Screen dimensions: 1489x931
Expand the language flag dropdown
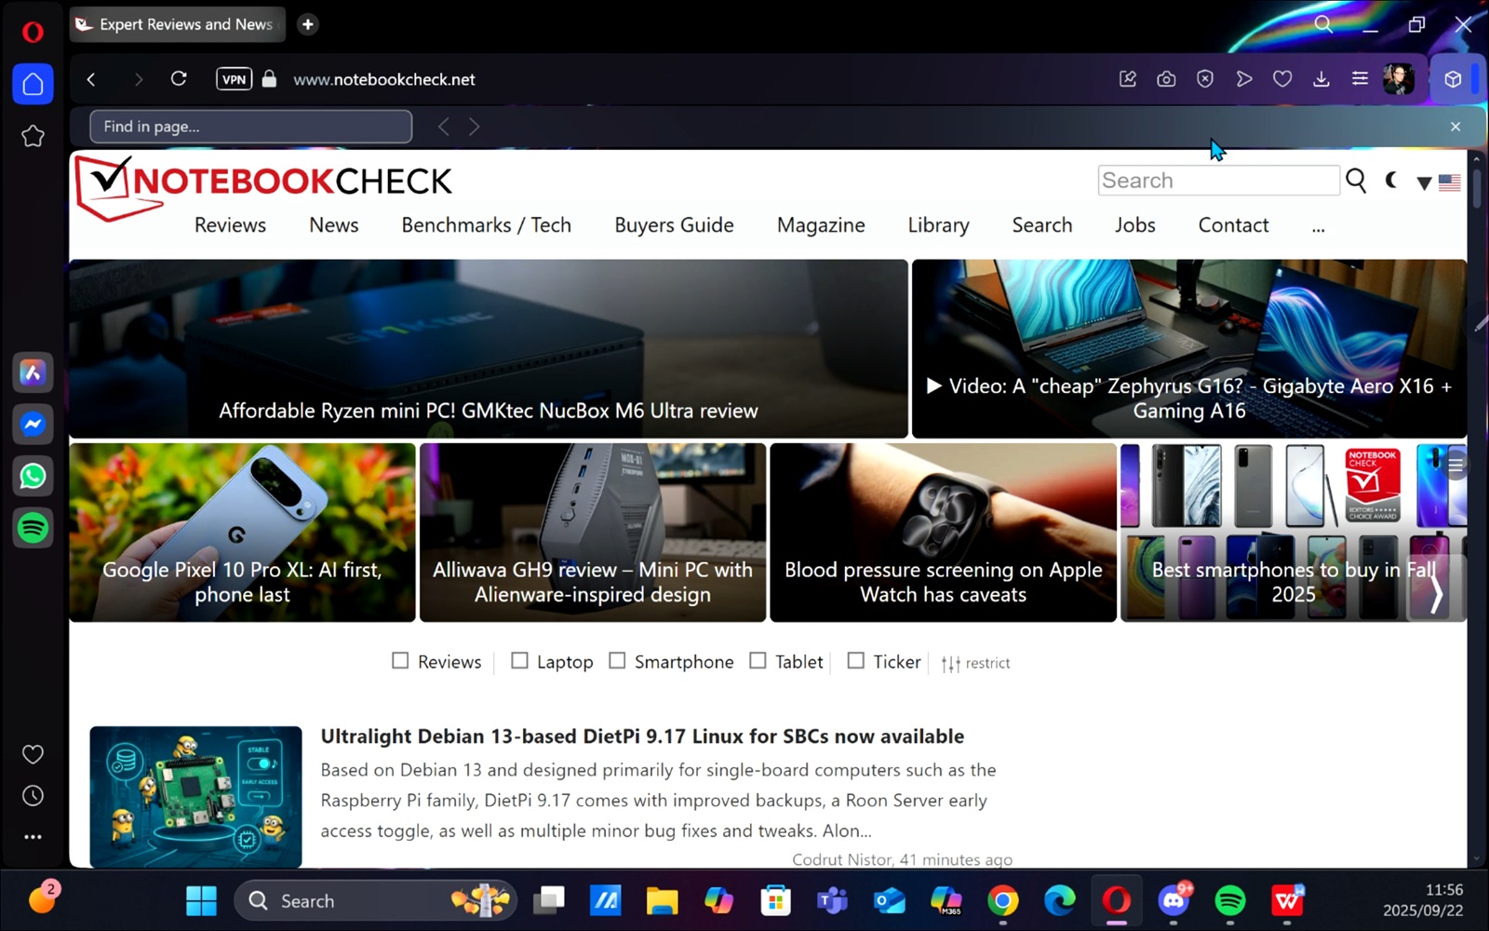pyautogui.click(x=1438, y=182)
